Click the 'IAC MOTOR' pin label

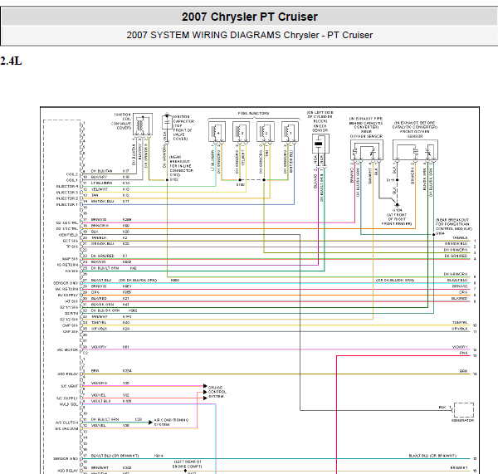click(67, 349)
